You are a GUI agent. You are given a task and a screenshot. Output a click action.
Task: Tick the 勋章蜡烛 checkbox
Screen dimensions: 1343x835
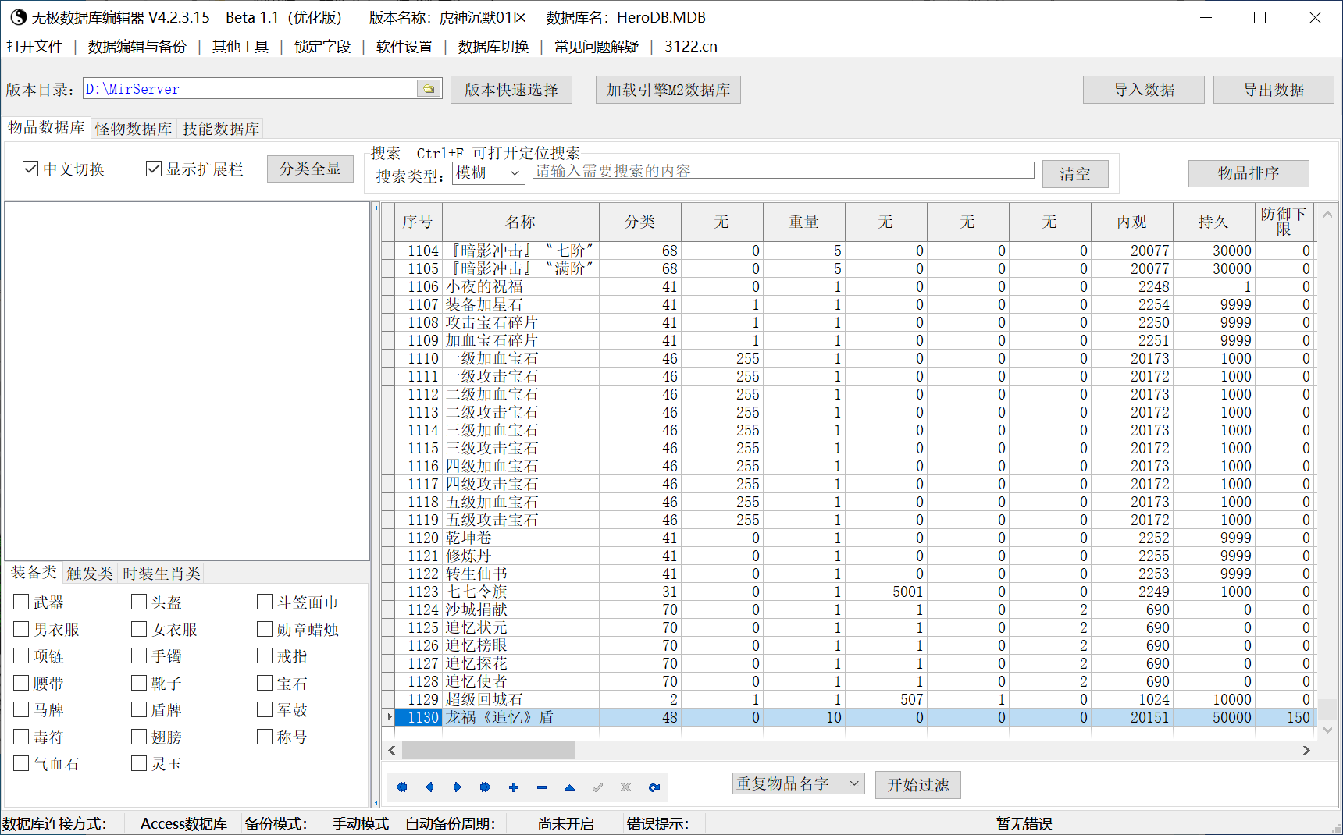coord(265,629)
